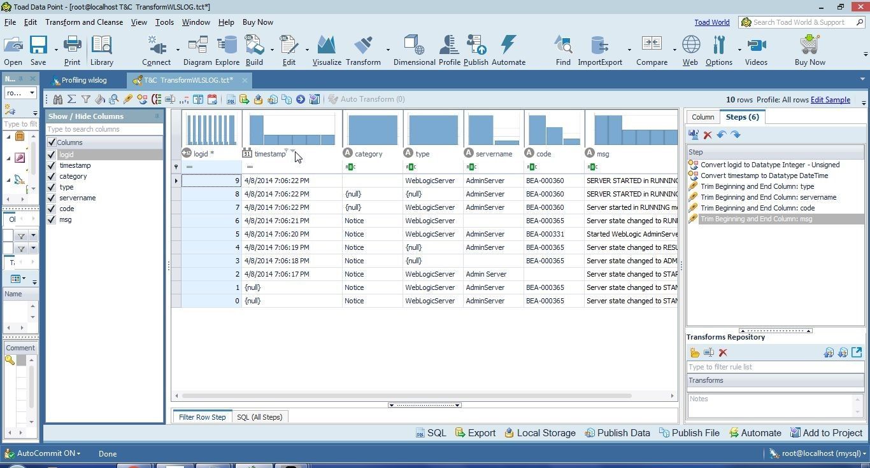Click the save steps to repository icon
The image size is (870, 468).
coord(694,135)
